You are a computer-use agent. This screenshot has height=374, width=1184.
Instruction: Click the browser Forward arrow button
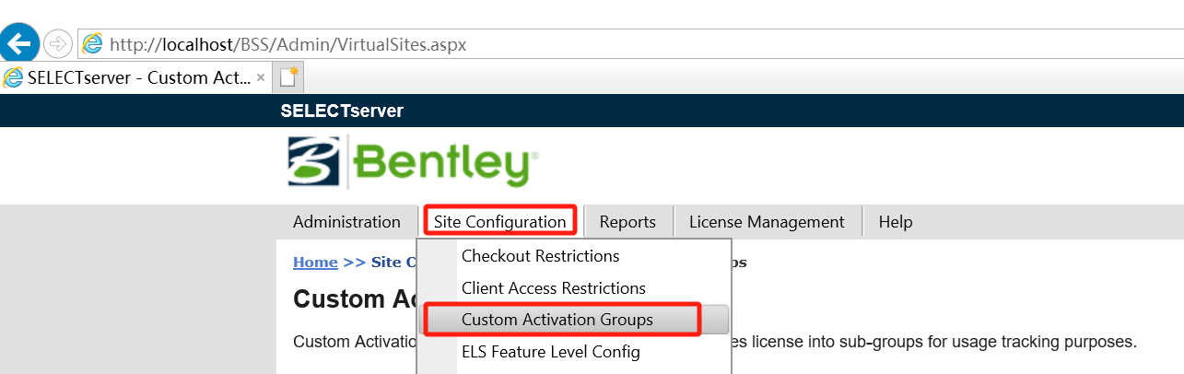pyautogui.click(x=58, y=43)
